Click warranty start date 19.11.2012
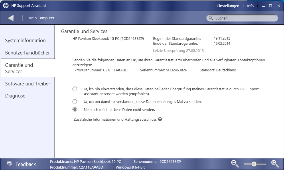 click(222, 38)
